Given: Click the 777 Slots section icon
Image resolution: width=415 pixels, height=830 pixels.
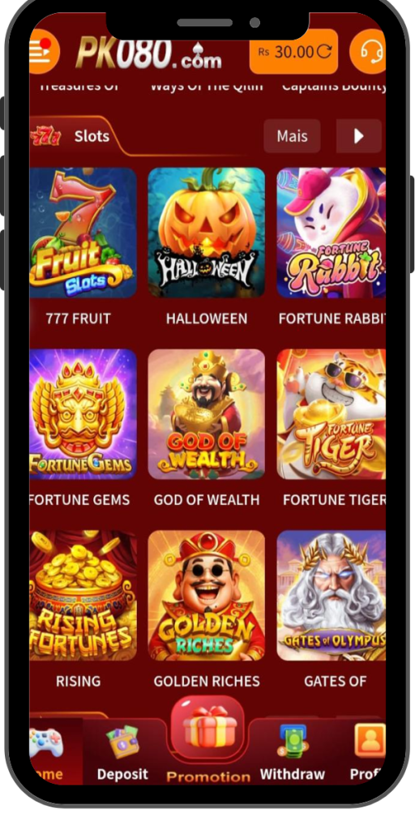Looking at the screenshot, I should (x=46, y=136).
